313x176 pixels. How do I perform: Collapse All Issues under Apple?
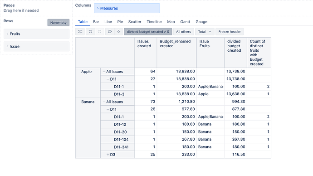(104, 71)
